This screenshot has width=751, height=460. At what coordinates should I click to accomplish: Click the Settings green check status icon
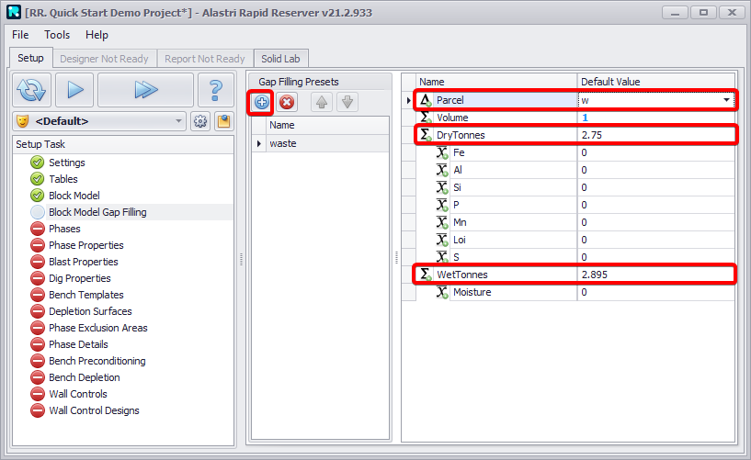[x=38, y=163]
